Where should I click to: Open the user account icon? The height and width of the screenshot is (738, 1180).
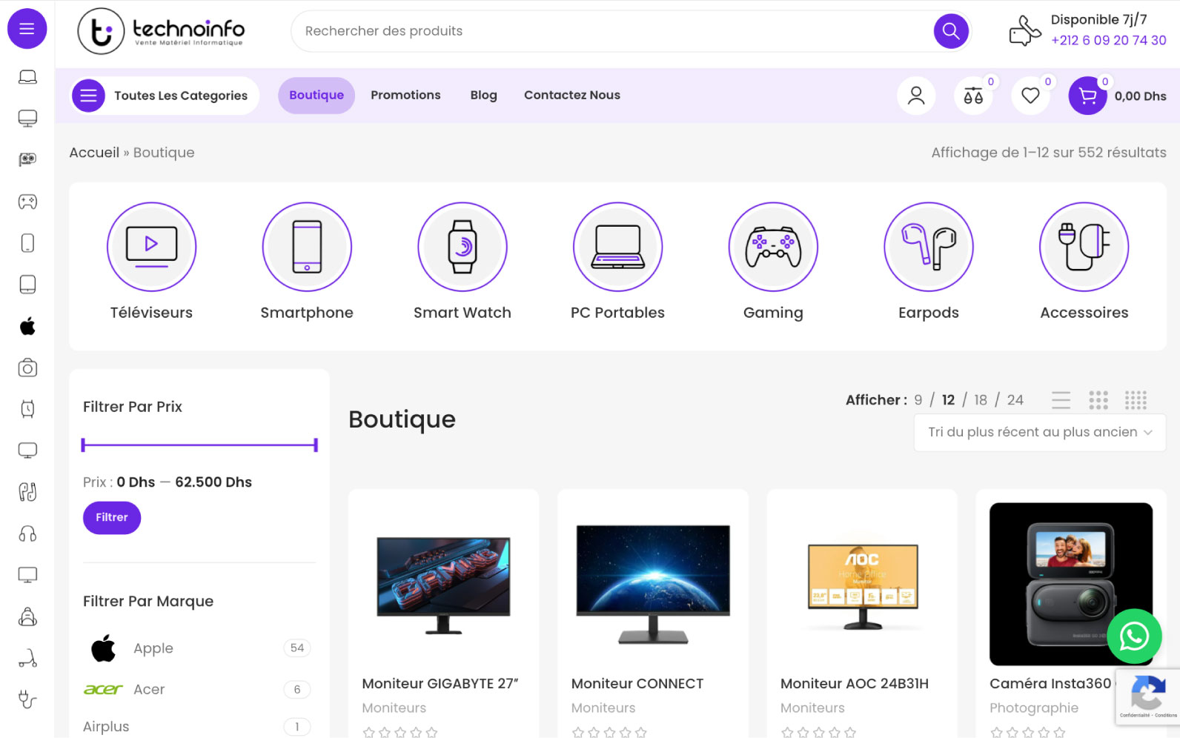tap(916, 96)
